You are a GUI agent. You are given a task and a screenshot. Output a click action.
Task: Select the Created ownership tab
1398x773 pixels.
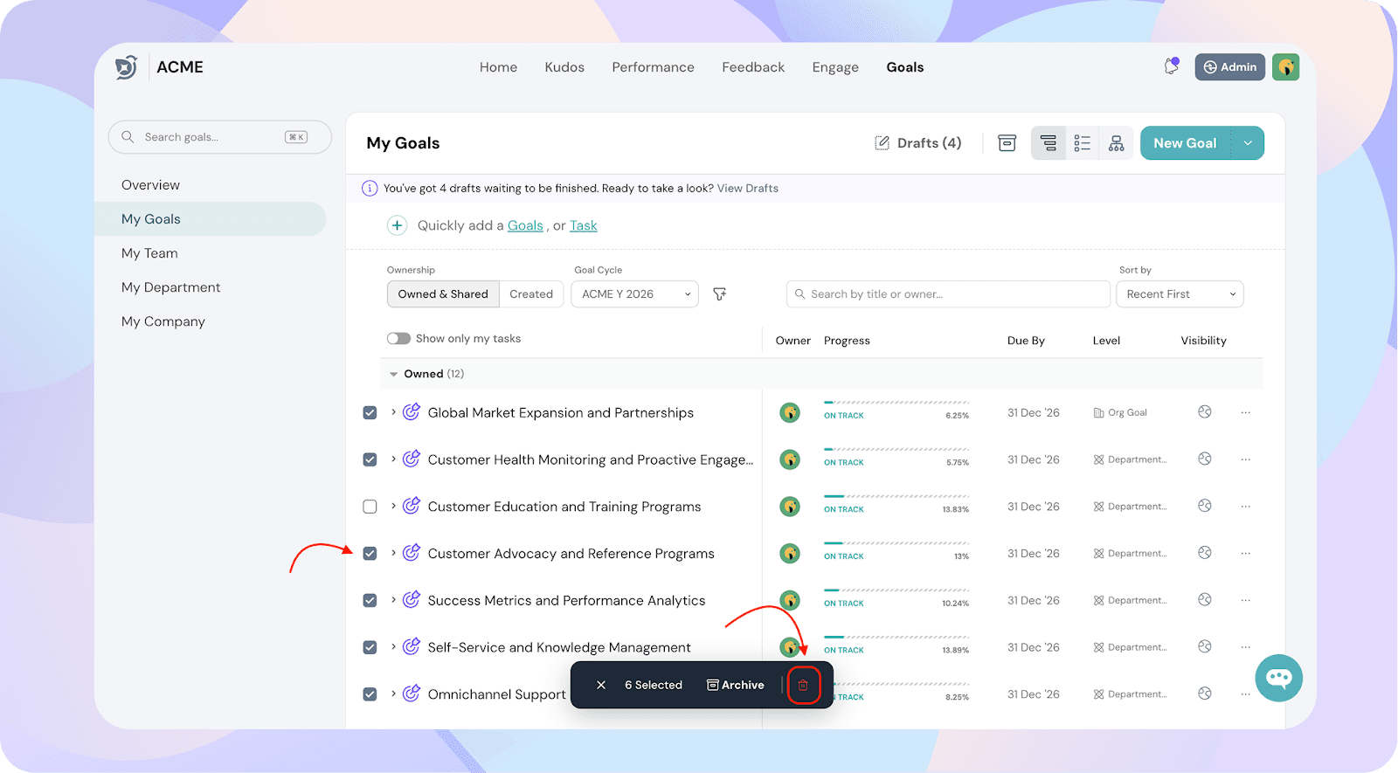click(x=531, y=294)
